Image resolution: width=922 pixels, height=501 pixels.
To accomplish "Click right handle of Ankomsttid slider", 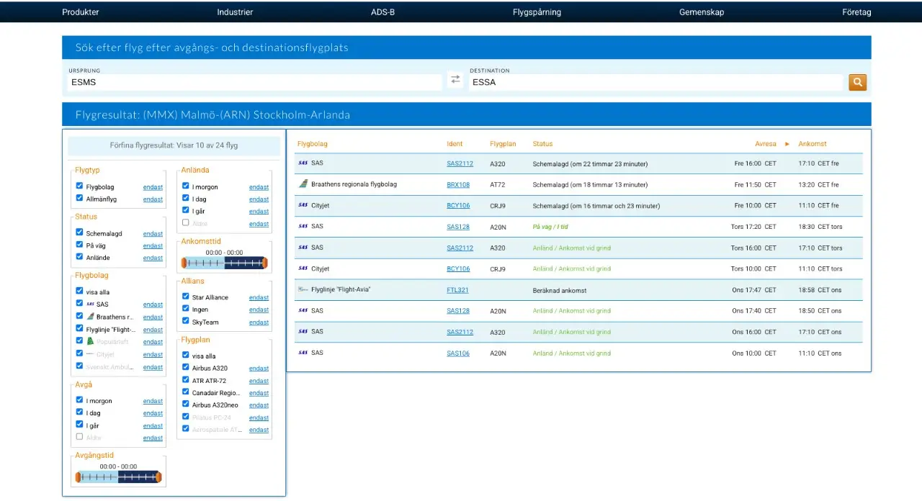I will (264, 263).
